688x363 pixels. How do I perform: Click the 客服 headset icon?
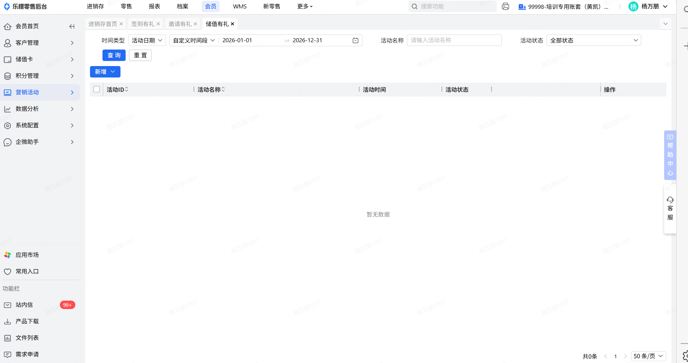(670, 200)
